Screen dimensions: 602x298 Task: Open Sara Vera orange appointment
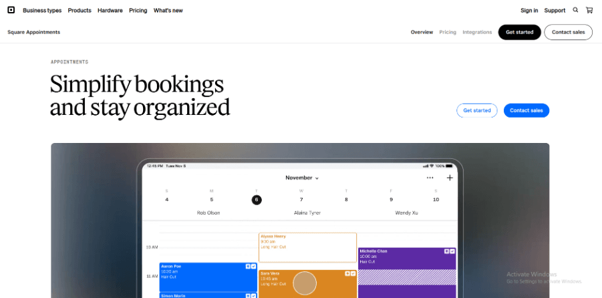(x=307, y=284)
